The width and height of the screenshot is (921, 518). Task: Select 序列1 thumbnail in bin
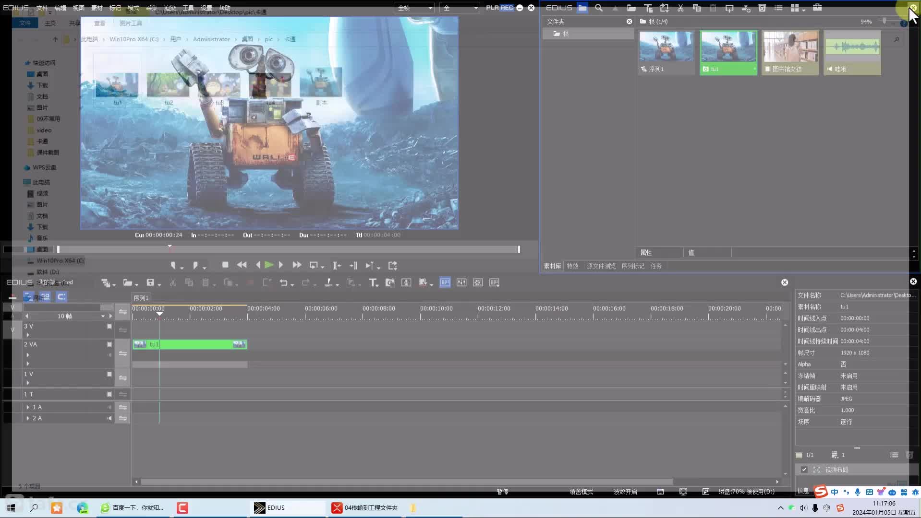[667, 53]
